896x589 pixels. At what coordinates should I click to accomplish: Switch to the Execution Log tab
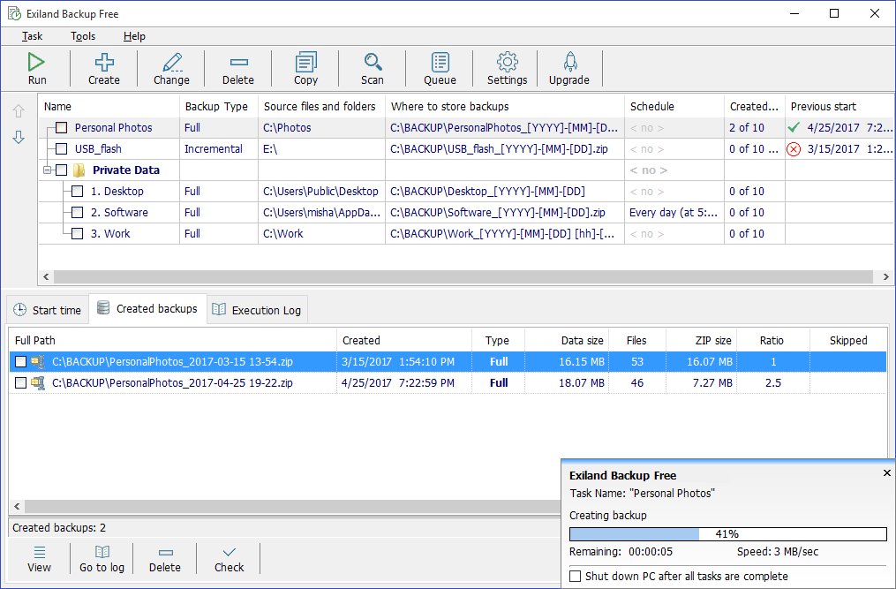pos(258,310)
